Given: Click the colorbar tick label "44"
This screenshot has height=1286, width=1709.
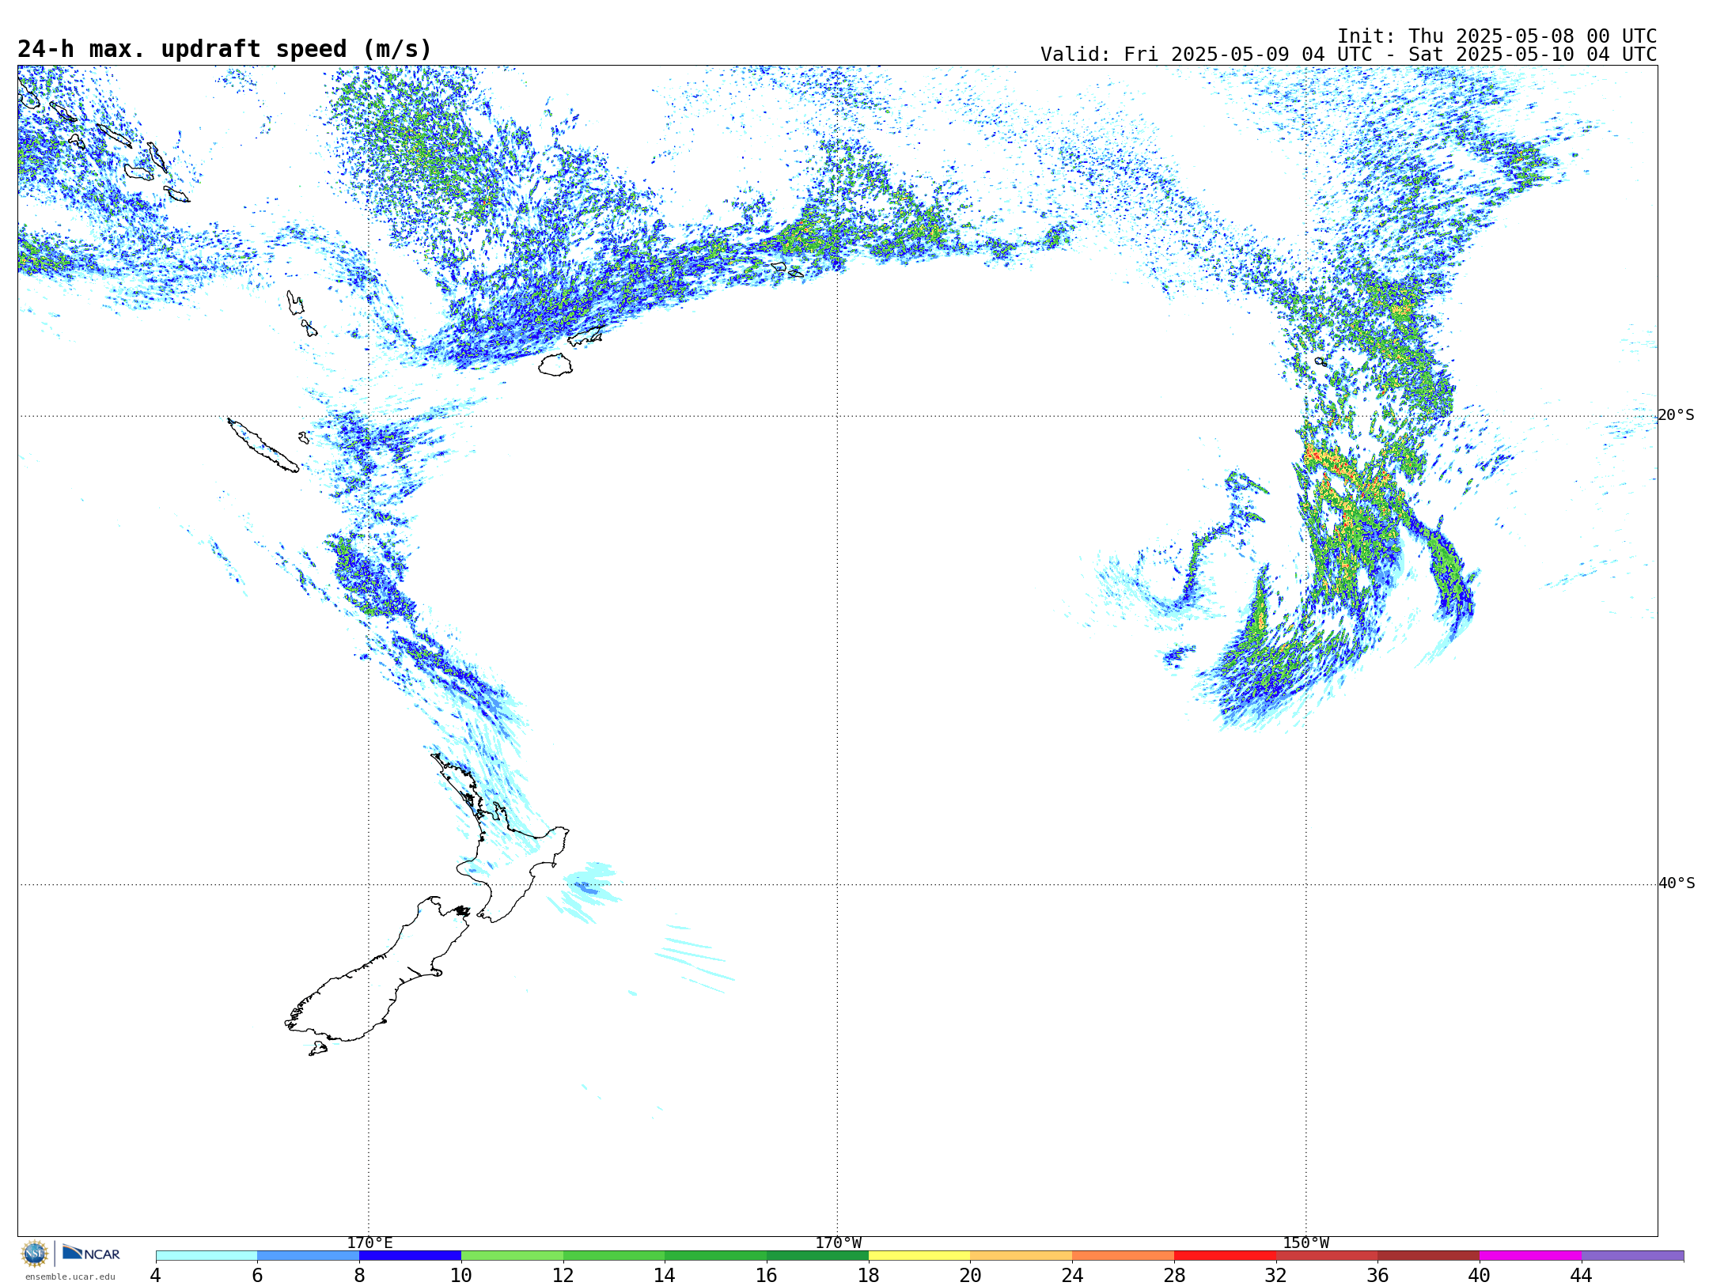Looking at the screenshot, I should click(x=1581, y=1276).
